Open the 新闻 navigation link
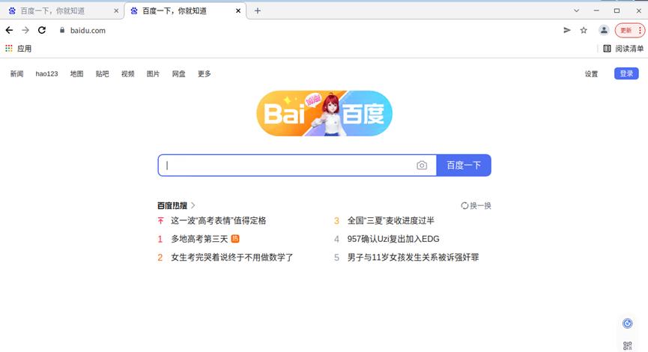The image size is (648, 352). tap(16, 73)
